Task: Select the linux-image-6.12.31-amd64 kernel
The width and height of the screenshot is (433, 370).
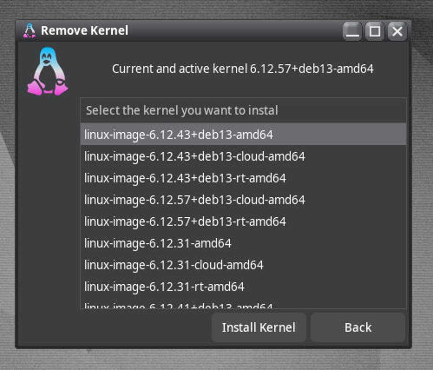Action: pos(243,243)
